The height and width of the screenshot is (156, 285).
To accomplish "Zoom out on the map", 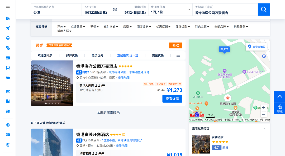I will (x=263, y=114).
